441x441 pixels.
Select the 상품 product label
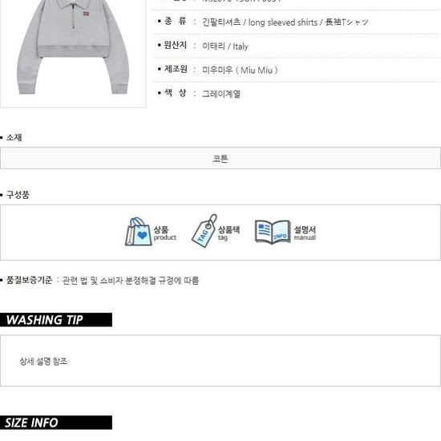click(165, 233)
